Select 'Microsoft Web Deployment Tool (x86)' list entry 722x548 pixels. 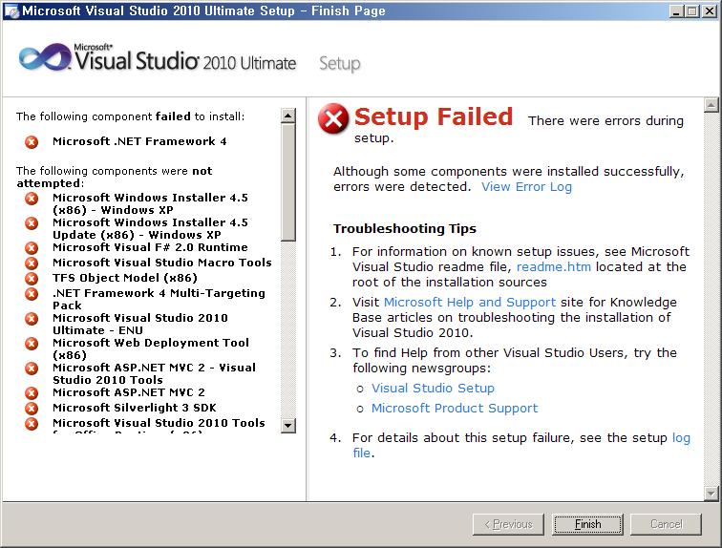[x=151, y=348]
